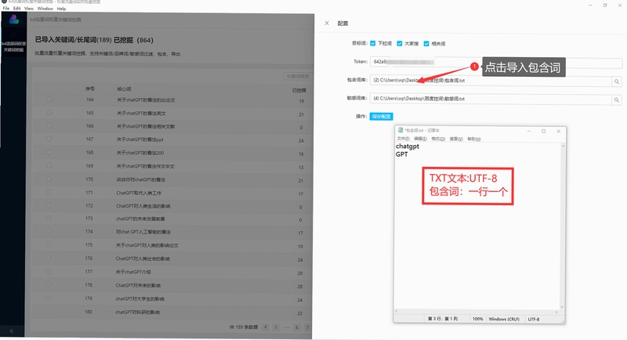Viewport: 627px width, 340px height.
Task: Click the Notepad vertical scrollbar
Action: point(563,226)
